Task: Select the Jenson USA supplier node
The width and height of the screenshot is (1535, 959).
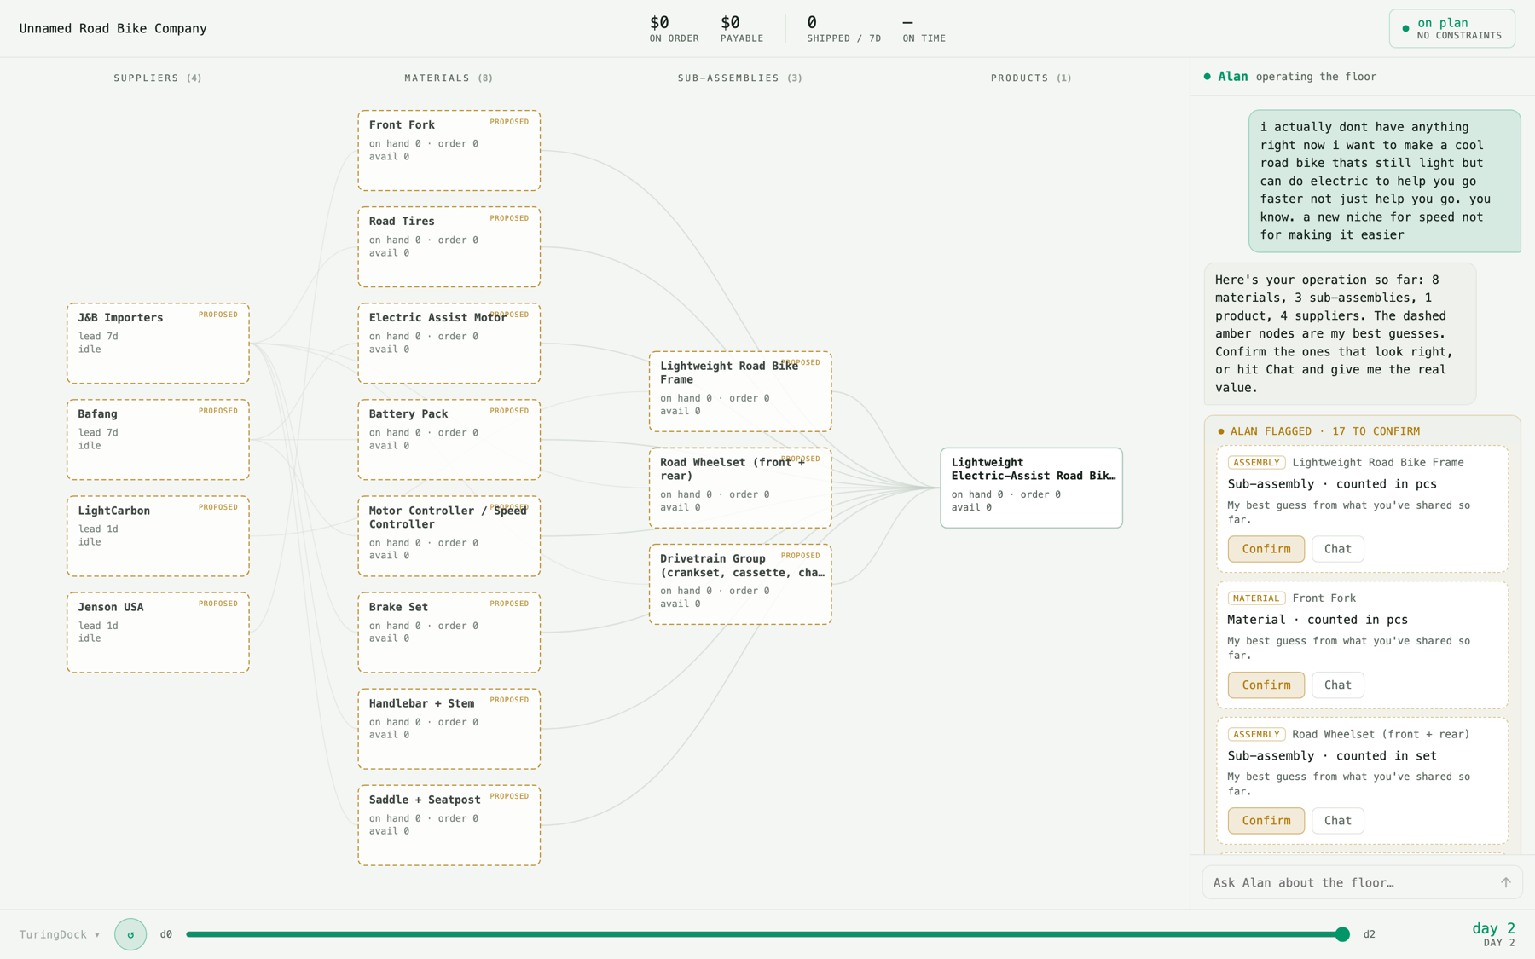Action: coord(158,632)
